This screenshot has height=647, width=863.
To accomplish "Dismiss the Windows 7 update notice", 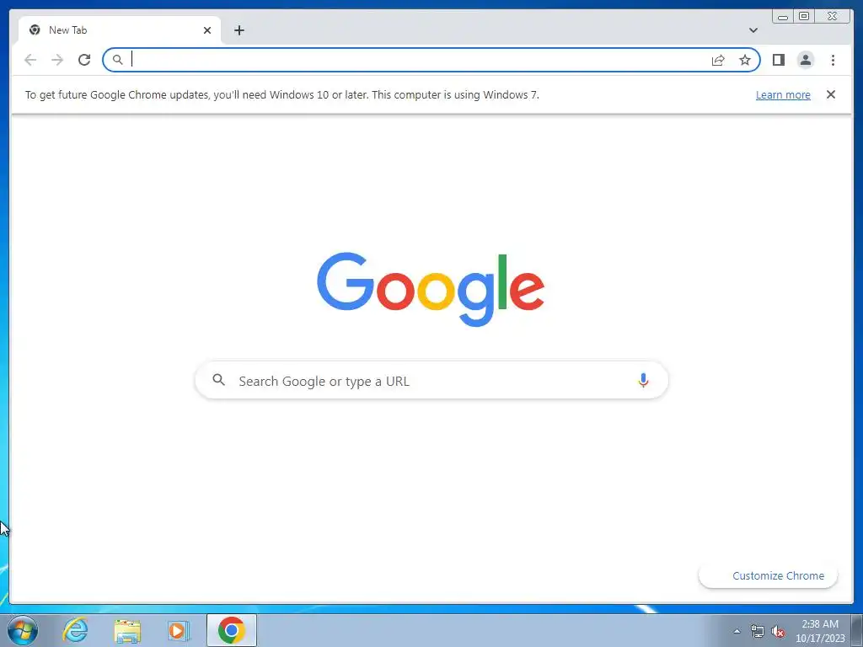I will [830, 94].
